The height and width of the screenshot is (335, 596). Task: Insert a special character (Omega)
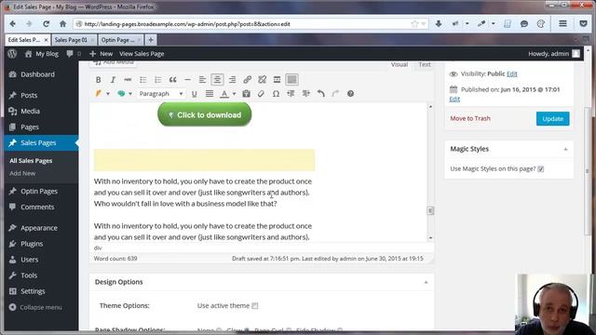(276, 94)
